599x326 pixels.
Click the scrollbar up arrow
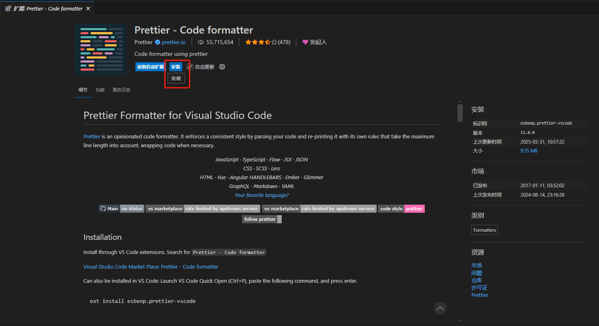(460, 101)
